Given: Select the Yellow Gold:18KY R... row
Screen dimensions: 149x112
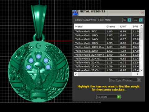Looking at the screenshot, I should click(106, 47).
